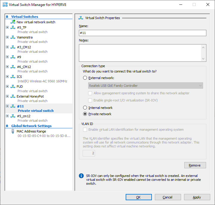215x205 pixels.
Task: Click the OK button
Action: [139, 197]
